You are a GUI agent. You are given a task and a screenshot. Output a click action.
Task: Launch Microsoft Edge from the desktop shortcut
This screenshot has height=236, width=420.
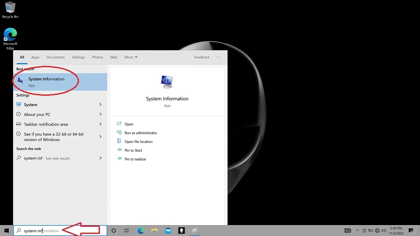[10, 39]
